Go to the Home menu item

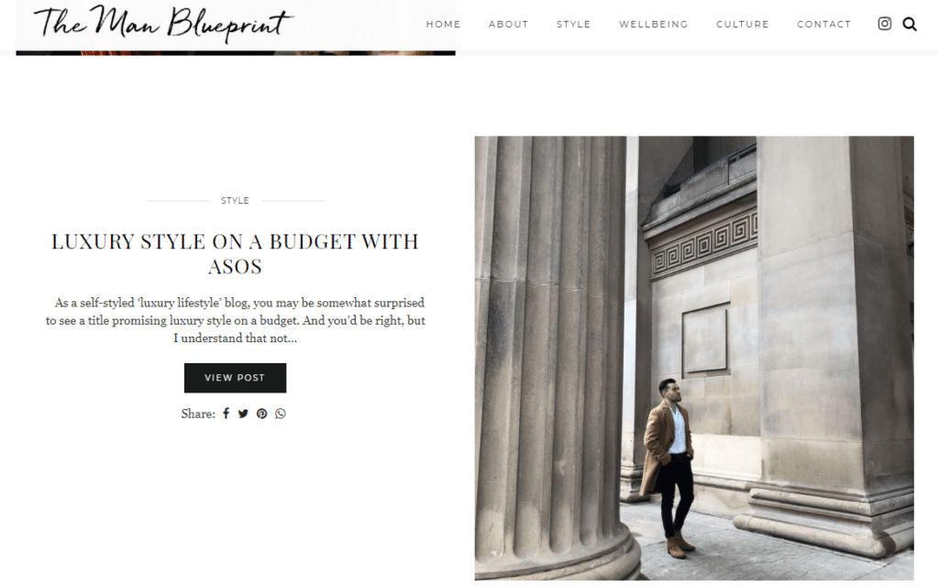[x=443, y=24]
